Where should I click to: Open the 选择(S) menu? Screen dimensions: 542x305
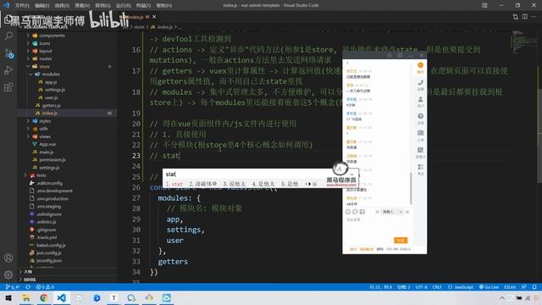coord(62,6)
